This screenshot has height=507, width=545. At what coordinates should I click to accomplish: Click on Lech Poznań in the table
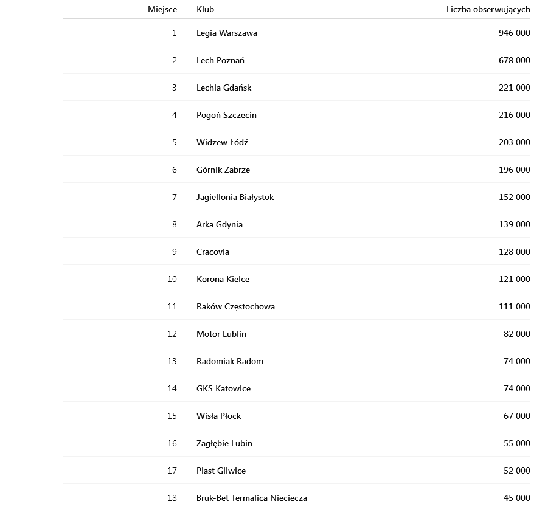tap(220, 60)
